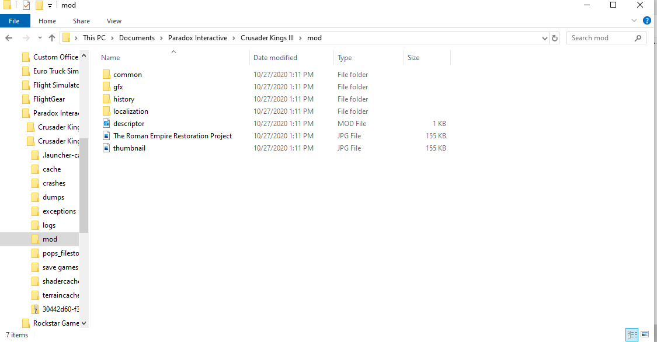Select the logs folder in sidebar

[x=49, y=225]
